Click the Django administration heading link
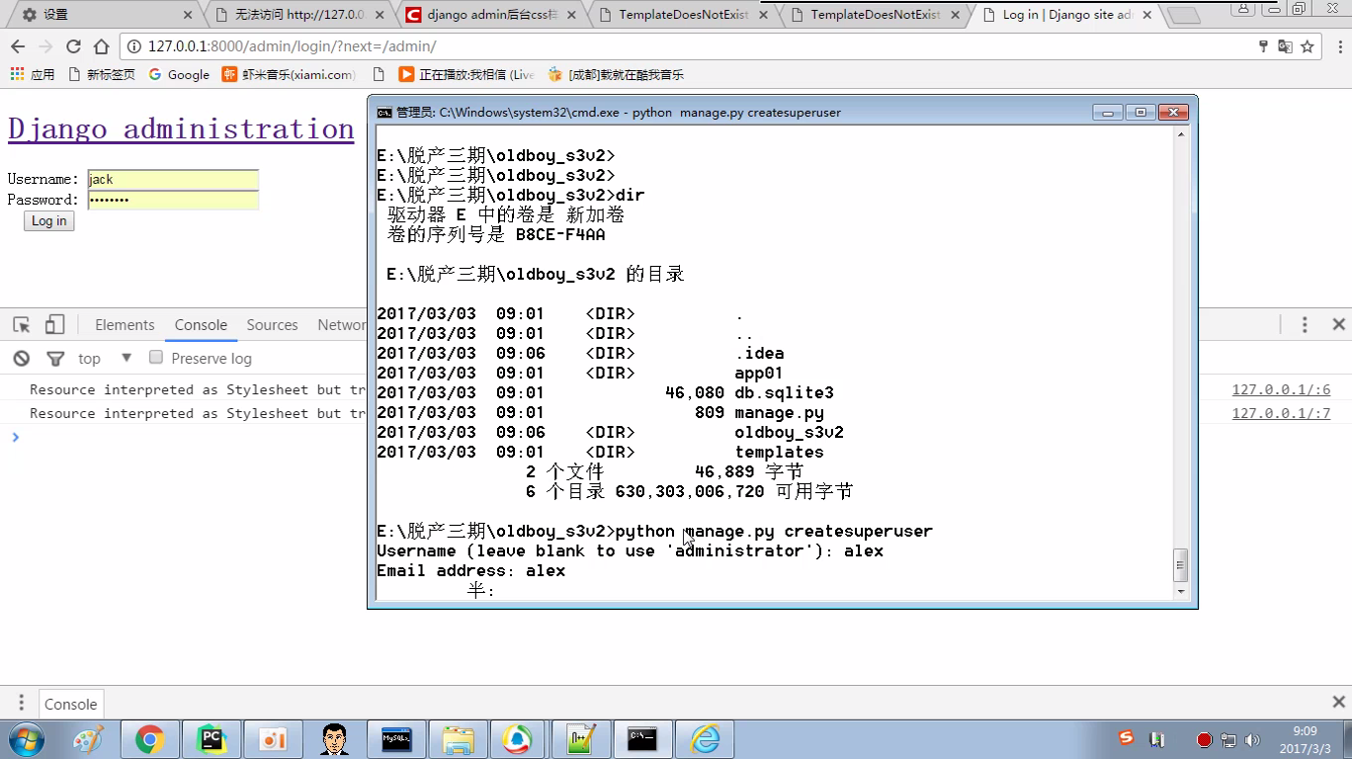Image resolution: width=1352 pixels, height=759 pixels. point(181,128)
